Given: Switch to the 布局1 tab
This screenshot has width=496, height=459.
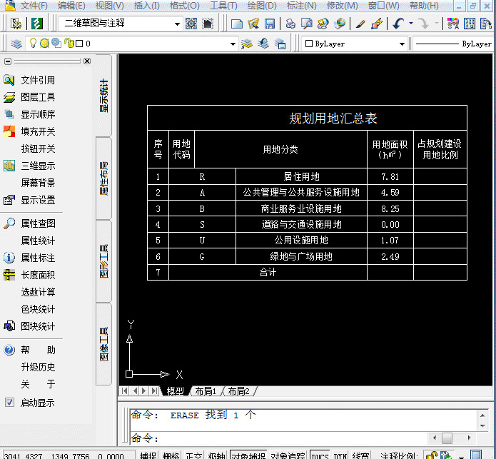Looking at the screenshot, I should tap(206, 391).
